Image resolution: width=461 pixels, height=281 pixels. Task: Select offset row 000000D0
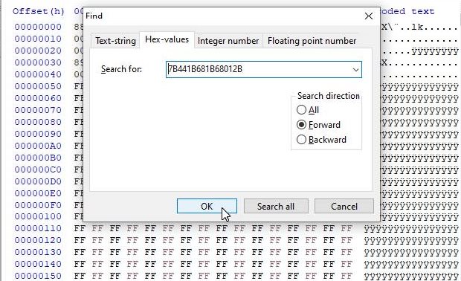[38, 181]
